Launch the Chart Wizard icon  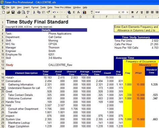click(x=85, y=12)
